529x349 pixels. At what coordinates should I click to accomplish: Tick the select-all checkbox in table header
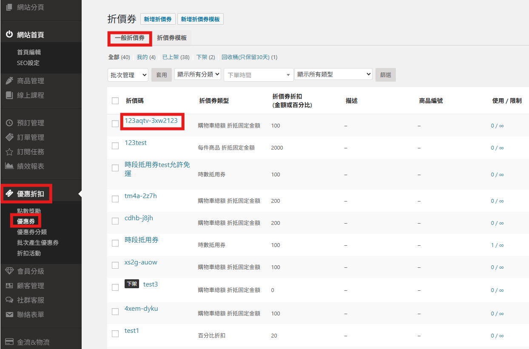pos(115,101)
